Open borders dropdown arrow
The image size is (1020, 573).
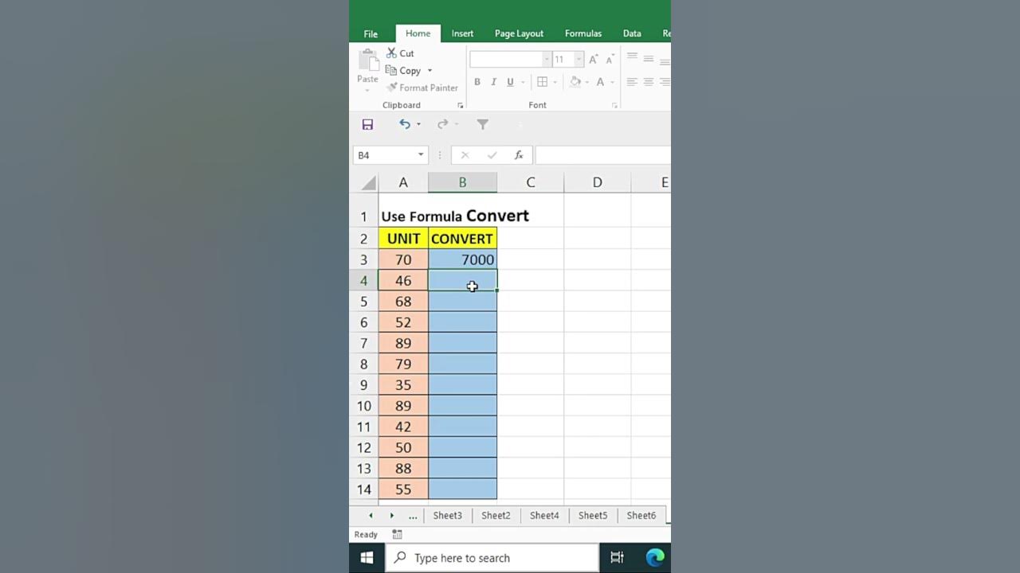click(x=555, y=82)
